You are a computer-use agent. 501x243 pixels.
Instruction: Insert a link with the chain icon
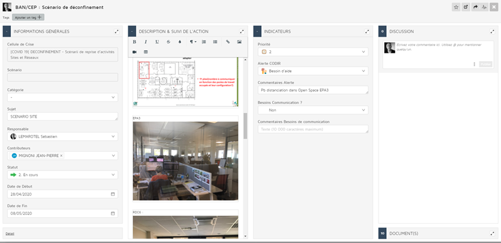(228, 42)
